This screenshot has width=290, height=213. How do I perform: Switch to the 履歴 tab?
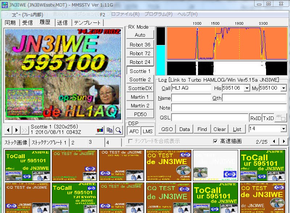[x=45, y=22]
